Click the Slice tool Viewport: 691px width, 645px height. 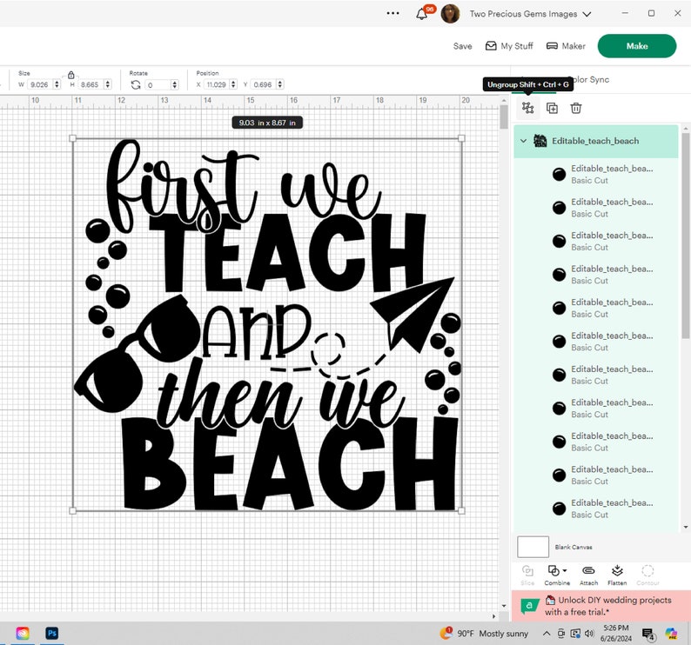[527, 575]
